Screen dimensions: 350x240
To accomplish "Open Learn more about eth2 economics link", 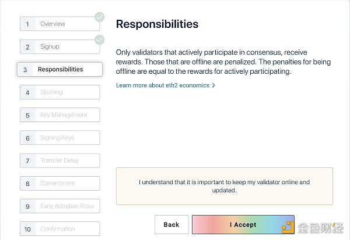I will [x=163, y=85].
